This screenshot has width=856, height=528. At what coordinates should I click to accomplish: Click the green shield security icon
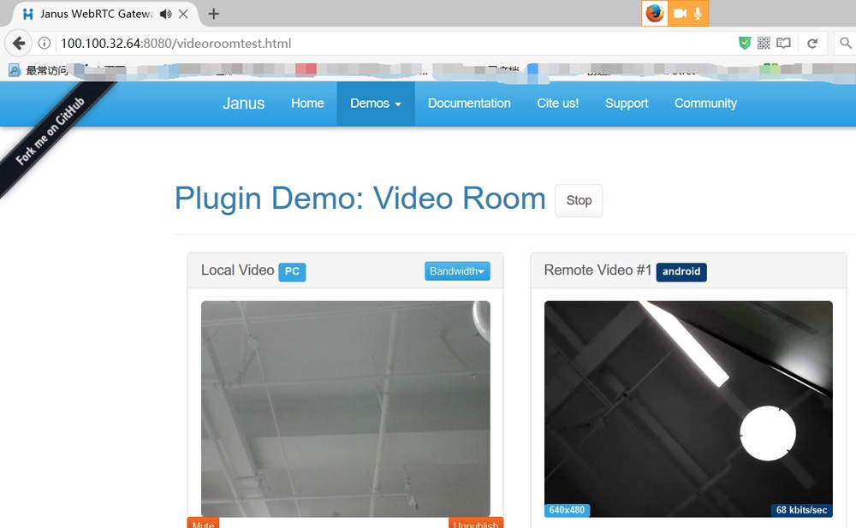[745, 43]
